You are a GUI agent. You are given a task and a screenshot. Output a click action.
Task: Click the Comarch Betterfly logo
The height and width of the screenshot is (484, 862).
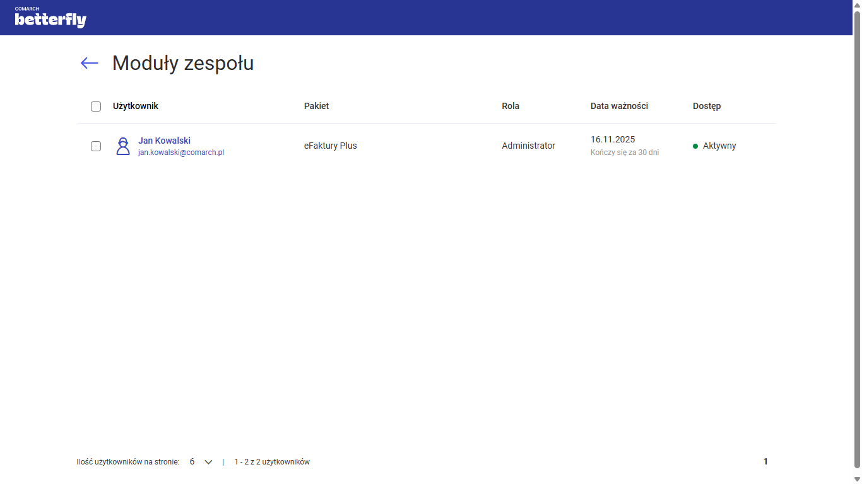(x=50, y=18)
